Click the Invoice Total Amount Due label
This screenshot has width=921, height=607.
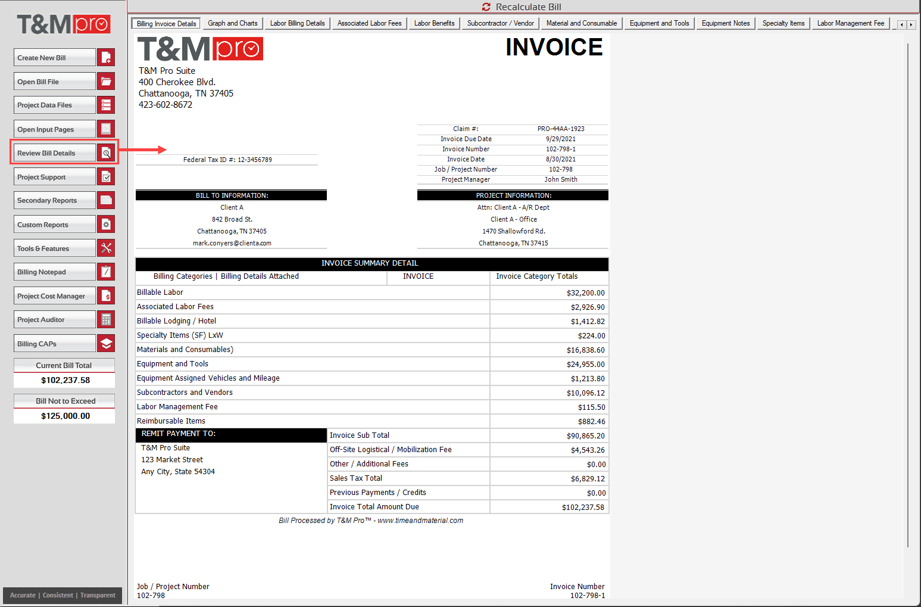374,507
